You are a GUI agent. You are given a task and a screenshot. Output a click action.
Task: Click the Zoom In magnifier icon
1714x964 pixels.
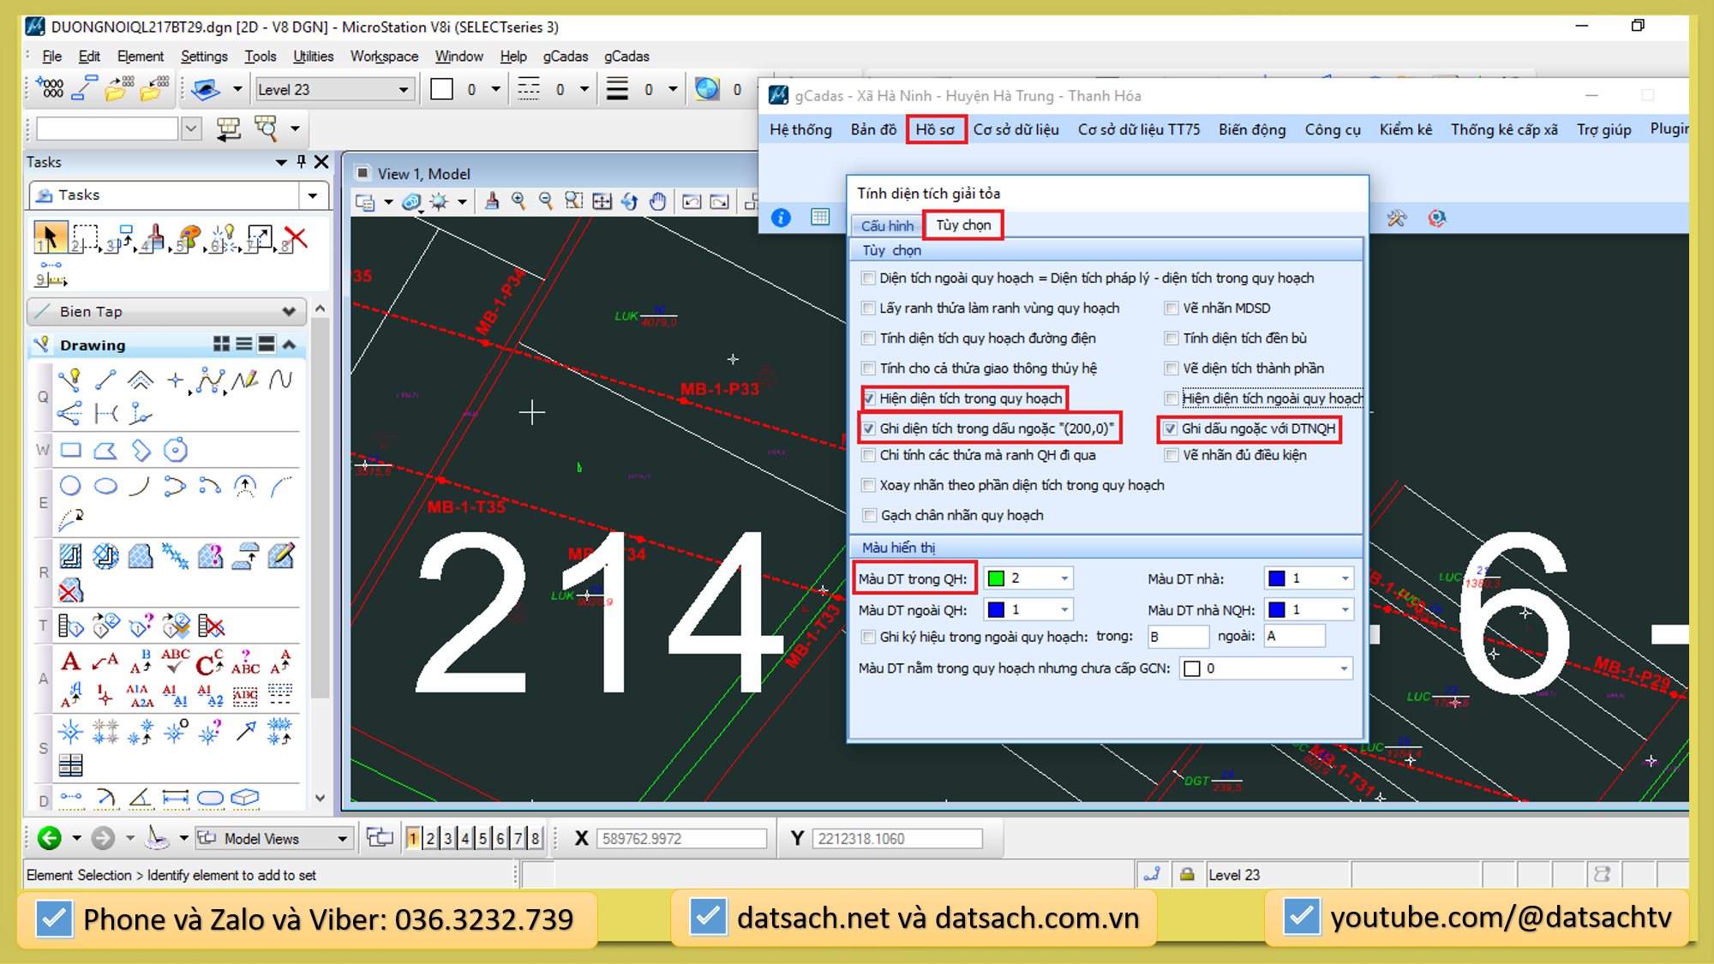point(518,201)
